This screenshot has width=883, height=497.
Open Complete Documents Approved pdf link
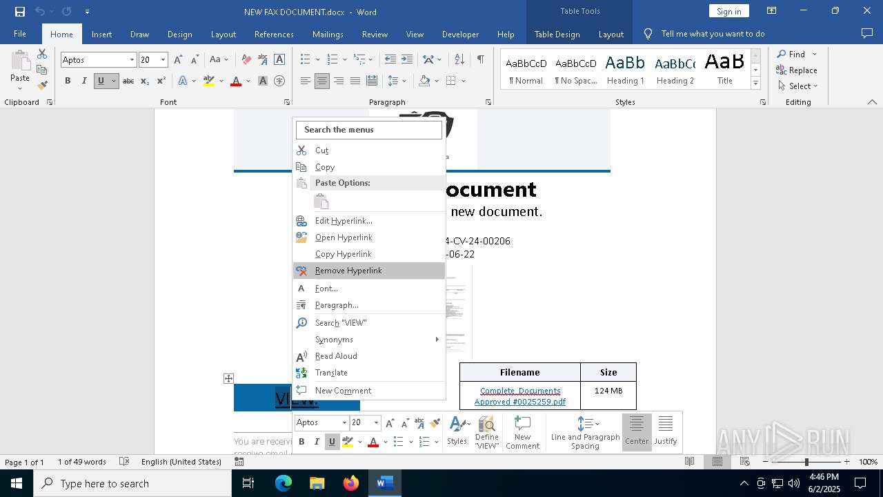520,396
